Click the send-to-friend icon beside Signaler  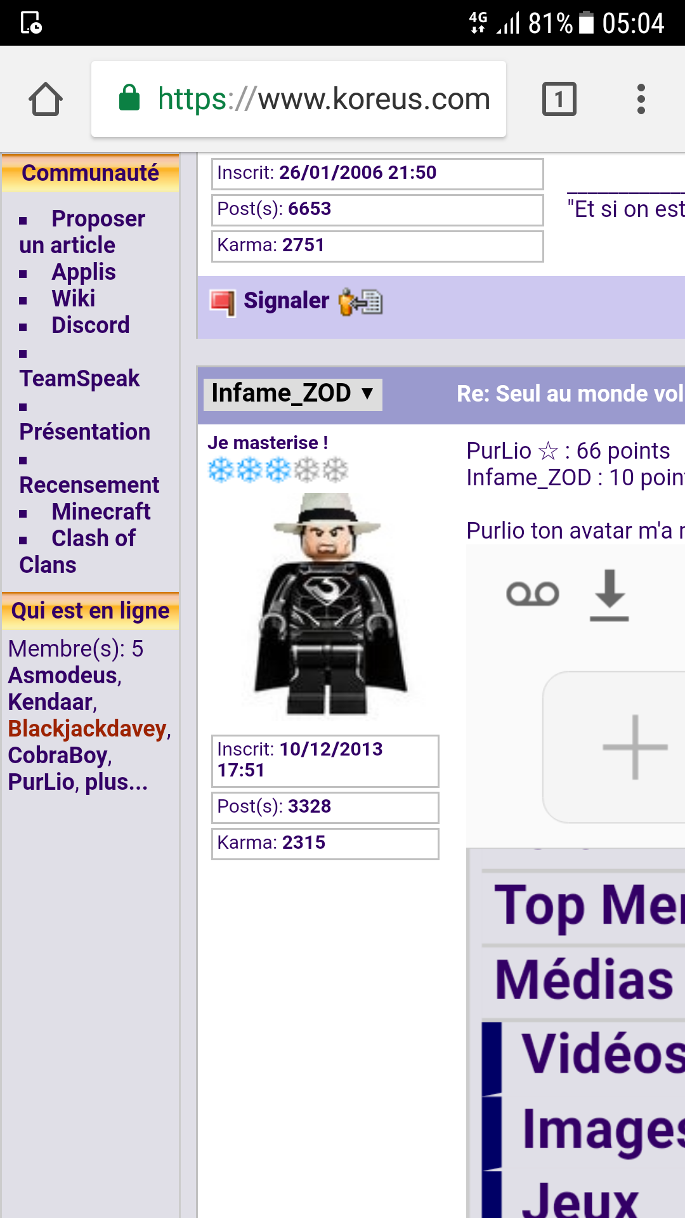click(x=360, y=301)
